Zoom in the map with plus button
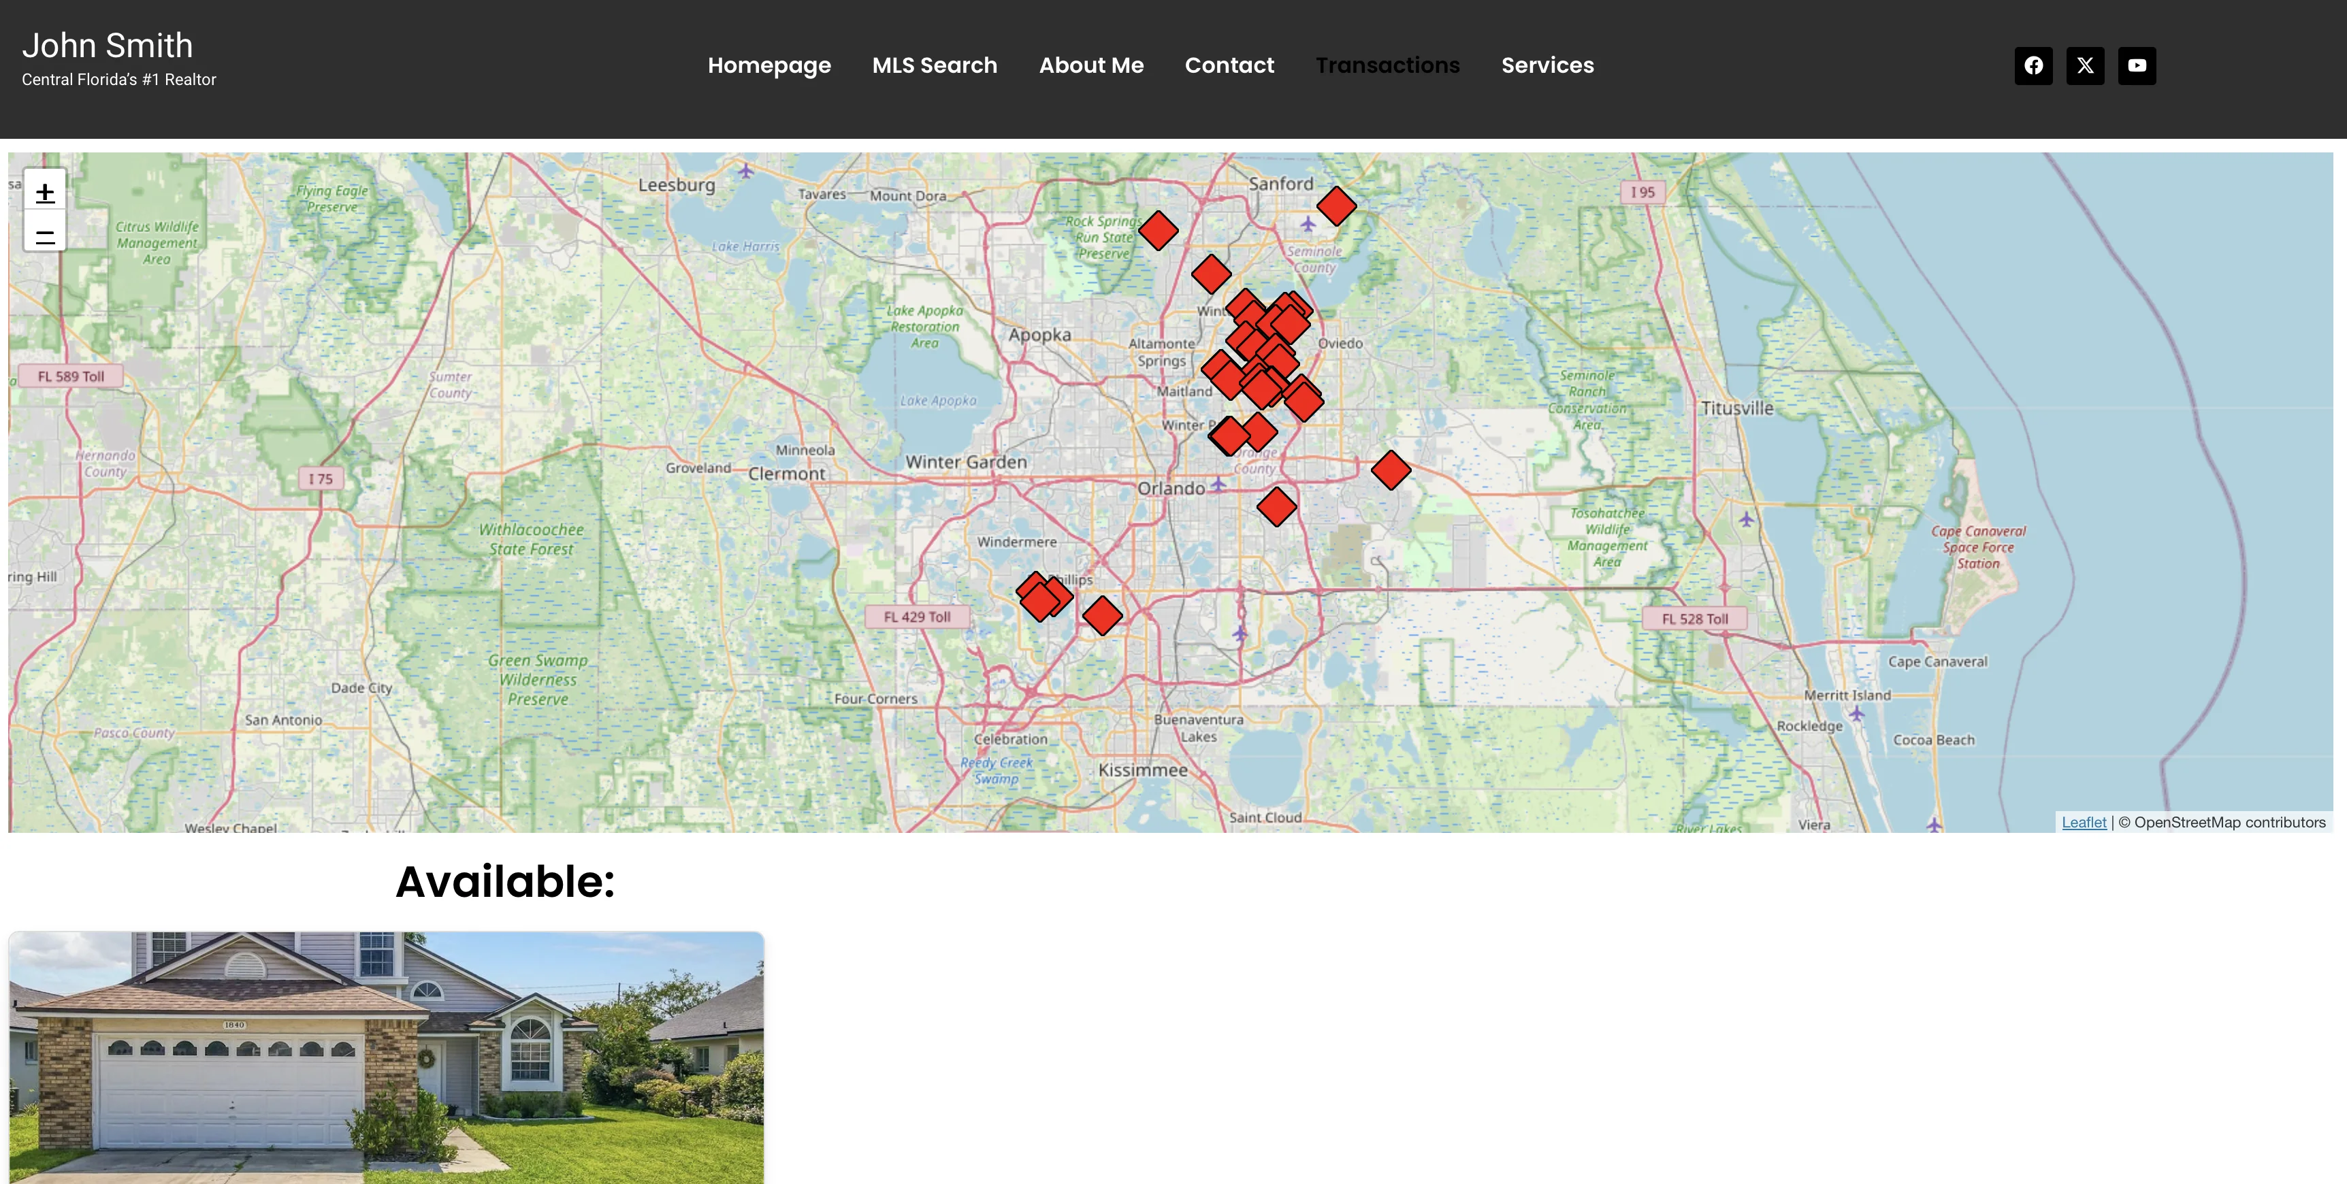 tap(45, 192)
